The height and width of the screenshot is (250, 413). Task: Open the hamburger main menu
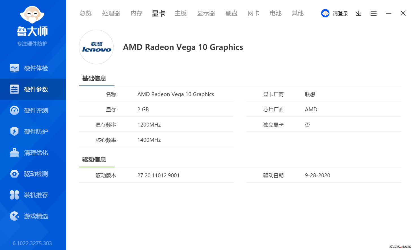point(373,13)
